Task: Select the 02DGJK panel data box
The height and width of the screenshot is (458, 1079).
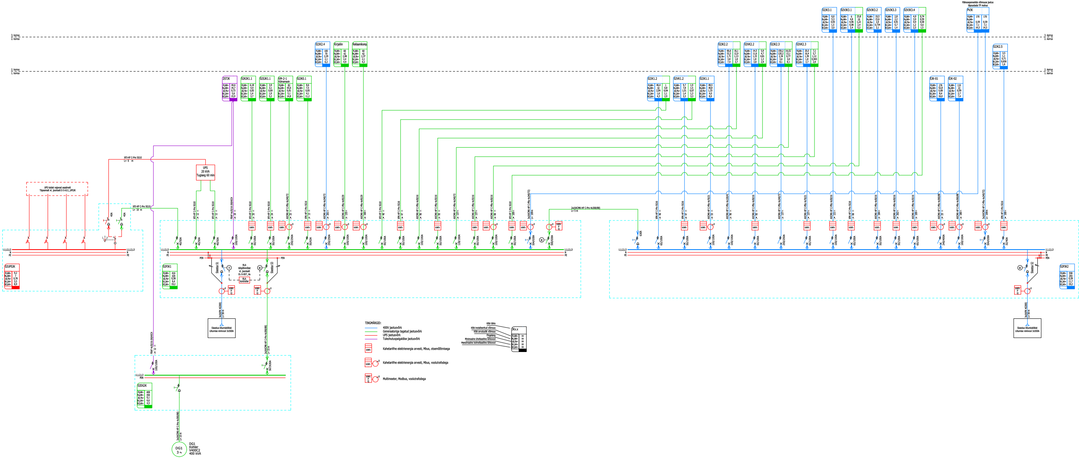Action: 144,395
